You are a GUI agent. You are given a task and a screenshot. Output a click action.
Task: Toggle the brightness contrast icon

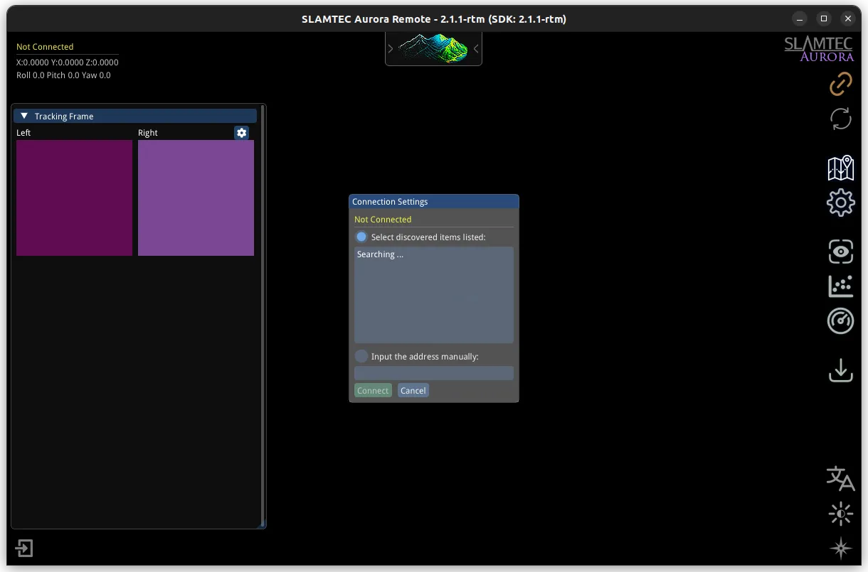[x=841, y=514]
